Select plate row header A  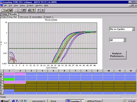pyautogui.click(x=2, y=74)
